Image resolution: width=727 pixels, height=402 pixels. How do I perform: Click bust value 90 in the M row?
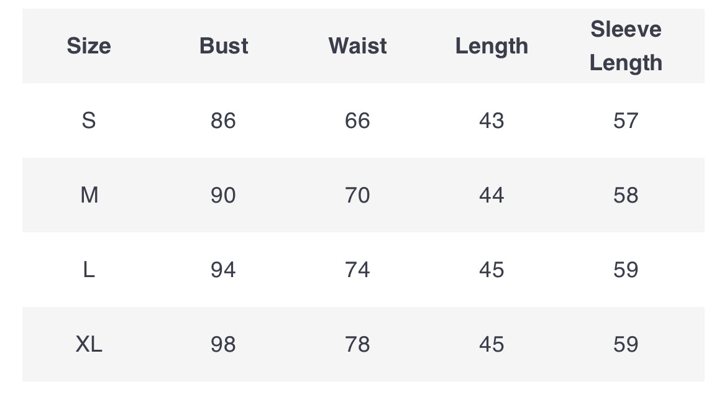pos(224,194)
